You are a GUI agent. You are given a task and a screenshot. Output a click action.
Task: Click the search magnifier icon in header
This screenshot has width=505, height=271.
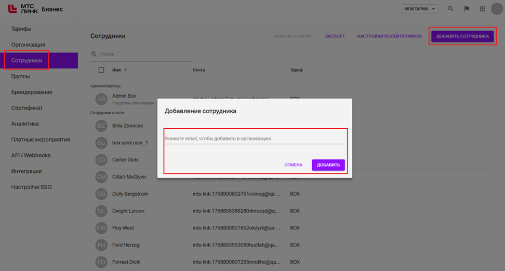point(450,9)
